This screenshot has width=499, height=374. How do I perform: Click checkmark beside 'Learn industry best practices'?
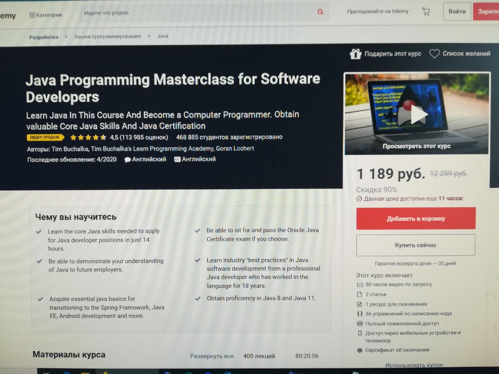[197, 260]
